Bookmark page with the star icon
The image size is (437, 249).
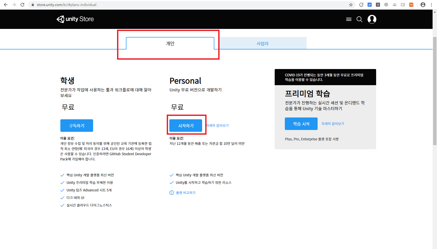click(351, 5)
